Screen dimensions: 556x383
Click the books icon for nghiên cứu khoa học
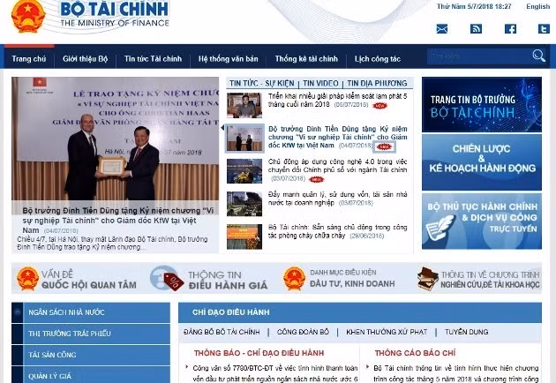[x=428, y=279]
